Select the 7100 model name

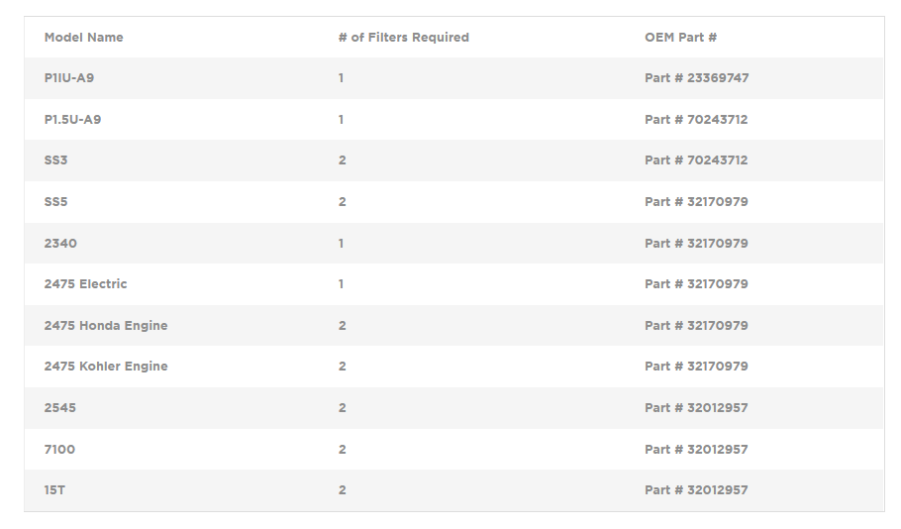[59, 449]
